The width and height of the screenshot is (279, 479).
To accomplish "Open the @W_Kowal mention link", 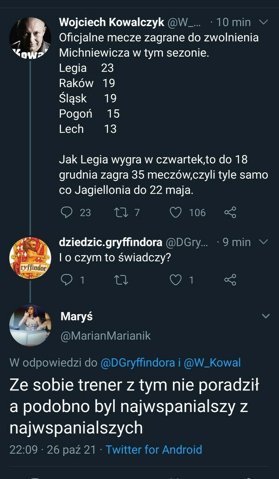I will (x=213, y=363).
